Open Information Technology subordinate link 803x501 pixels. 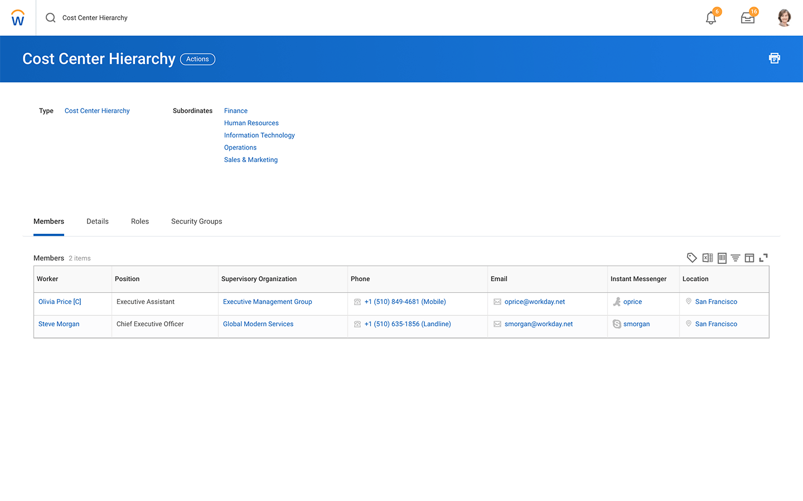(259, 135)
